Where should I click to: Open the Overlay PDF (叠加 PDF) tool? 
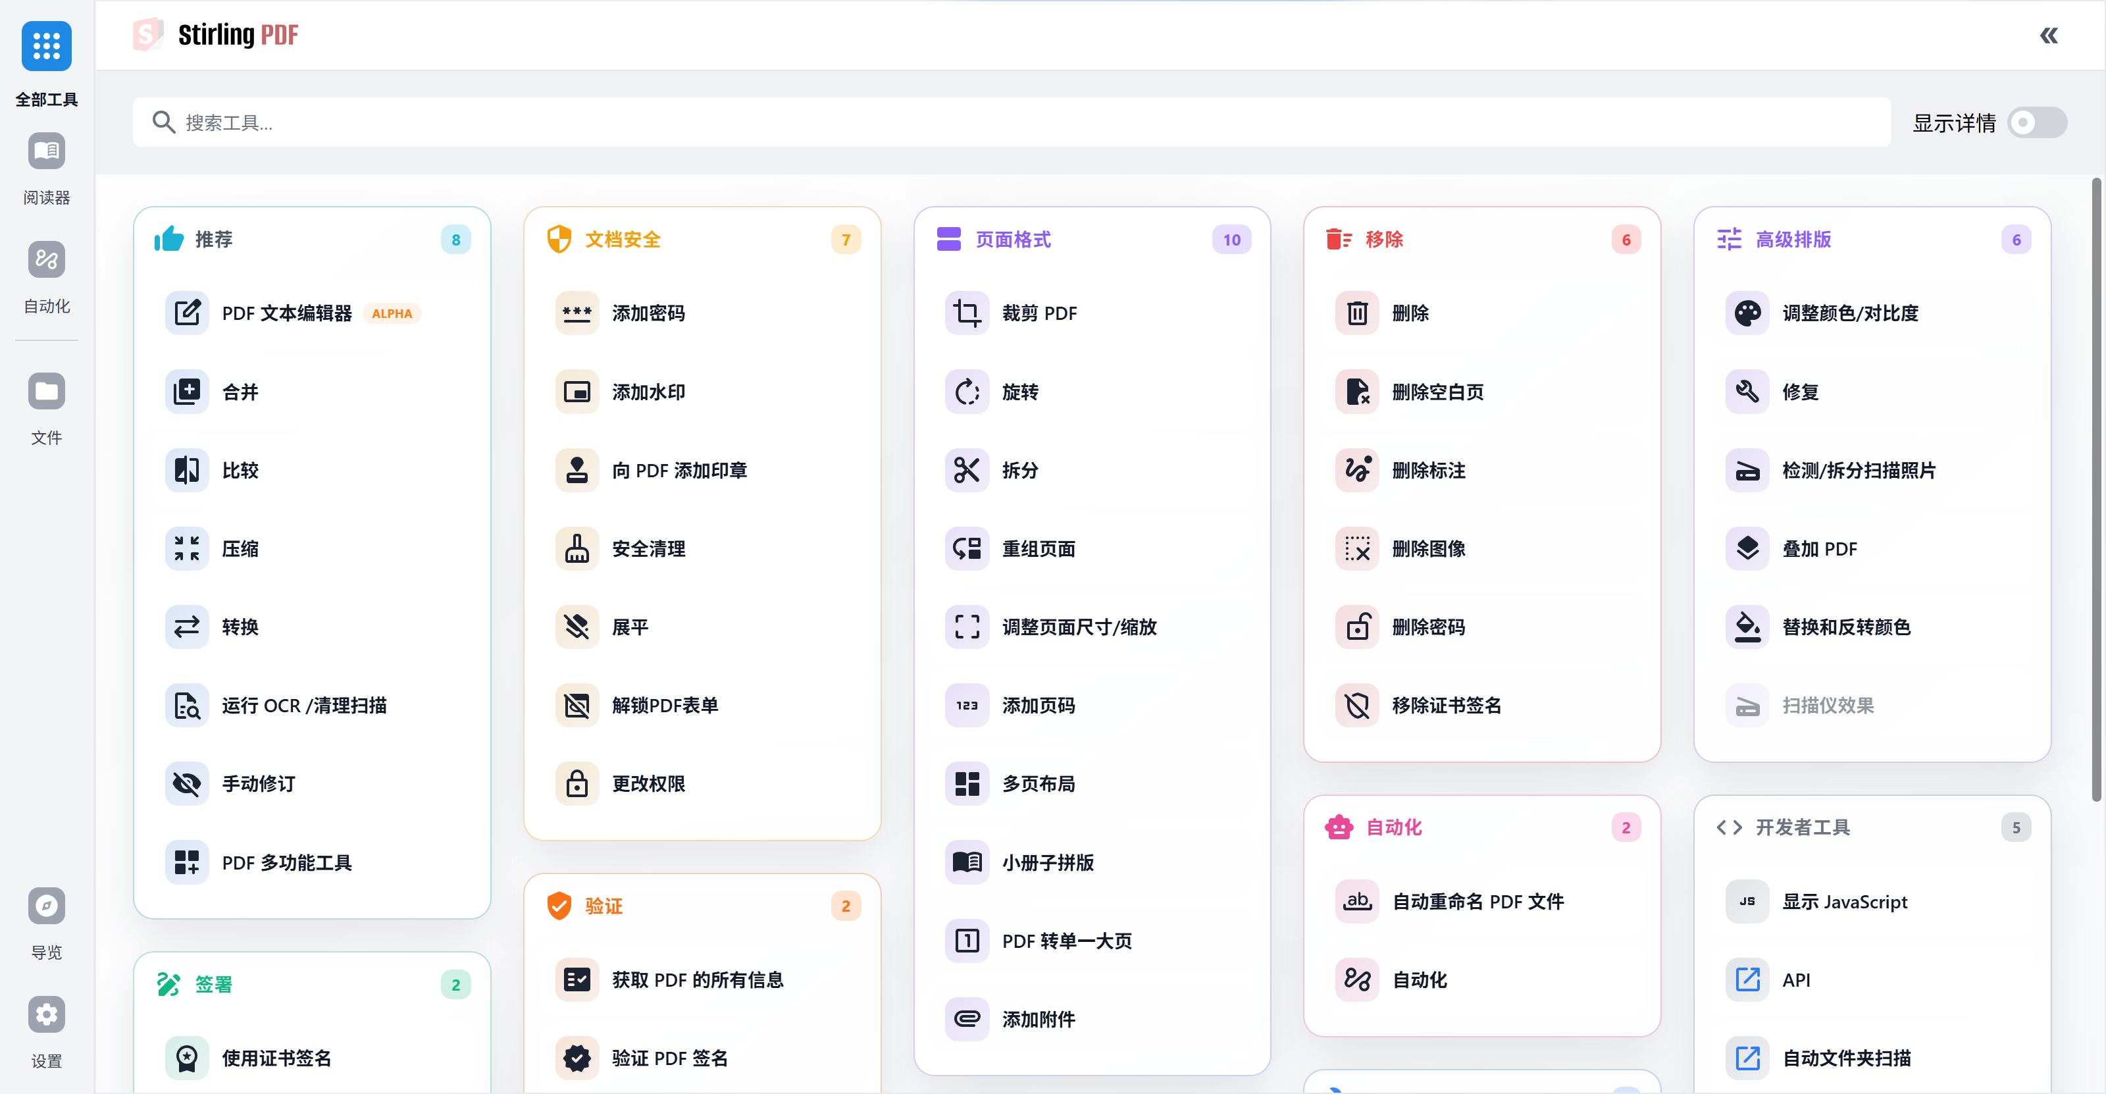[x=1818, y=548]
